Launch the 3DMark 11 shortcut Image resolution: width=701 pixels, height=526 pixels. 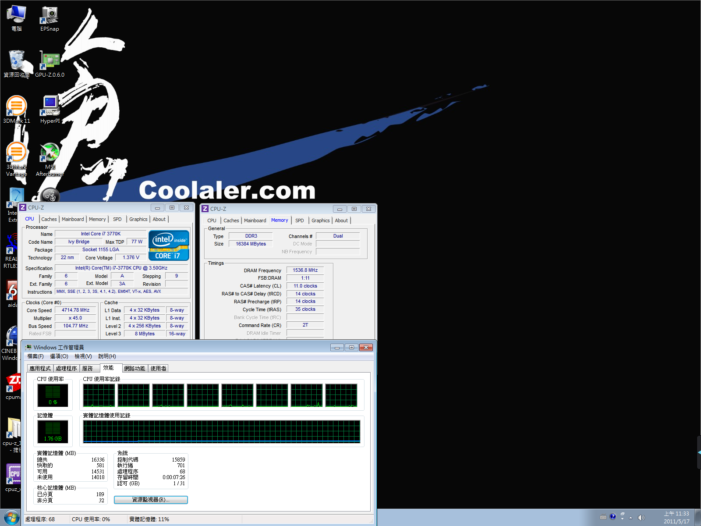coord(17,110)
